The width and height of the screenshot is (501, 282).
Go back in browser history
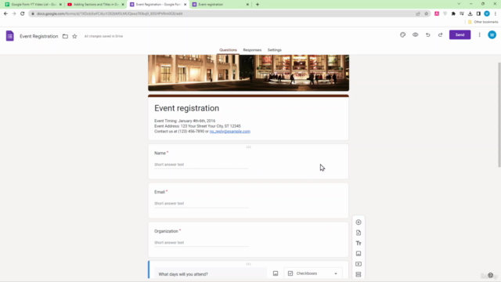coord(5,13)
